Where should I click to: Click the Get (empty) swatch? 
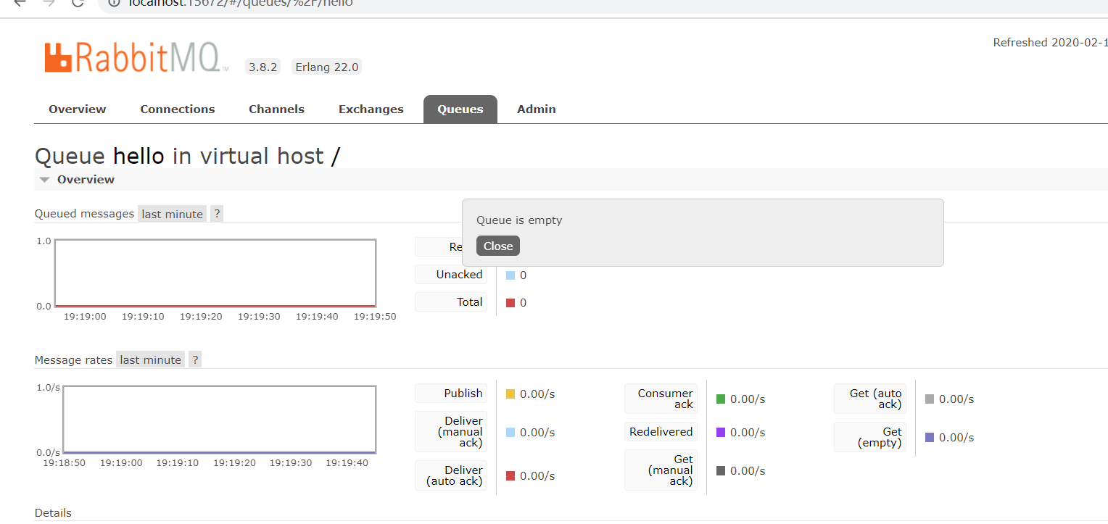[x=930, y=438]
